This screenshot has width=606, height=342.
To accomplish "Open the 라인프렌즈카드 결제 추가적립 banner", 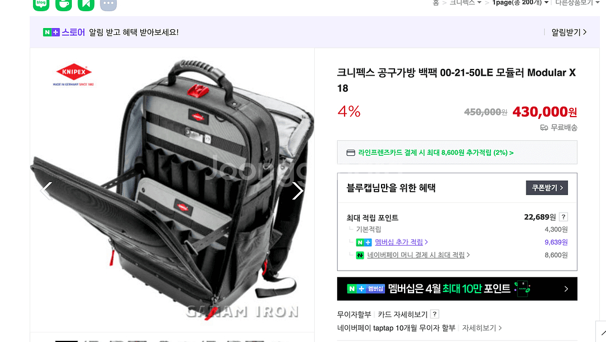I will pyautogui.click(x=457, y=152).
